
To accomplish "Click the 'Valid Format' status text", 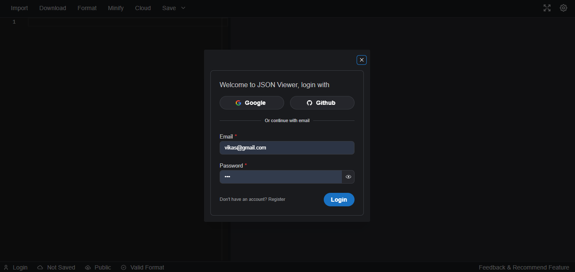I will (x=147, y=267).
